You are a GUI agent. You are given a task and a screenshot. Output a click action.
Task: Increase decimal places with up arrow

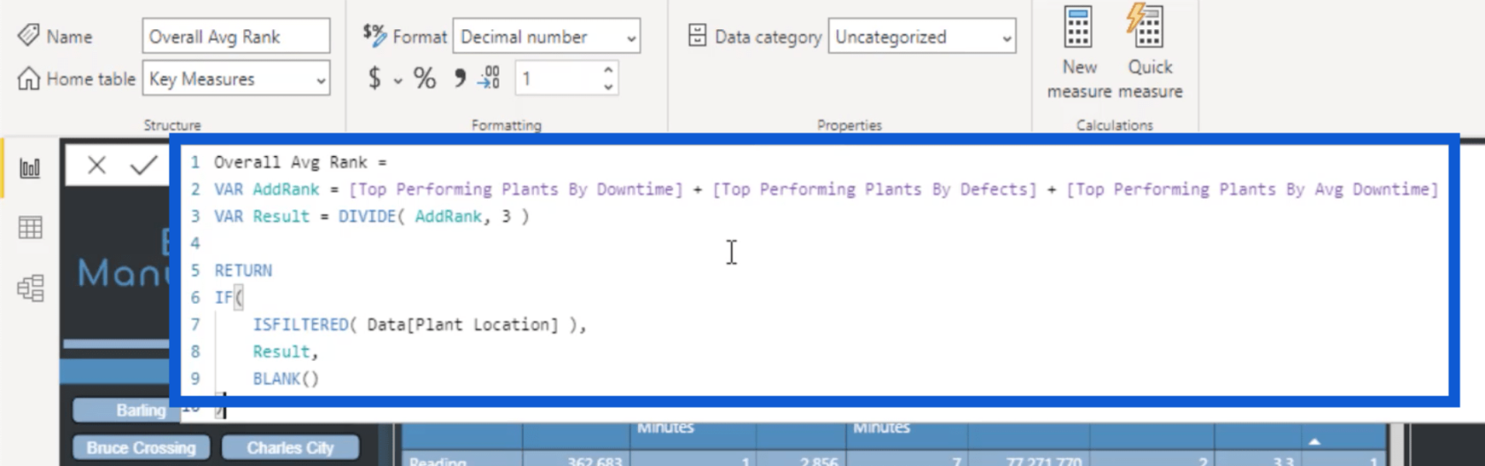coord(608,70)
